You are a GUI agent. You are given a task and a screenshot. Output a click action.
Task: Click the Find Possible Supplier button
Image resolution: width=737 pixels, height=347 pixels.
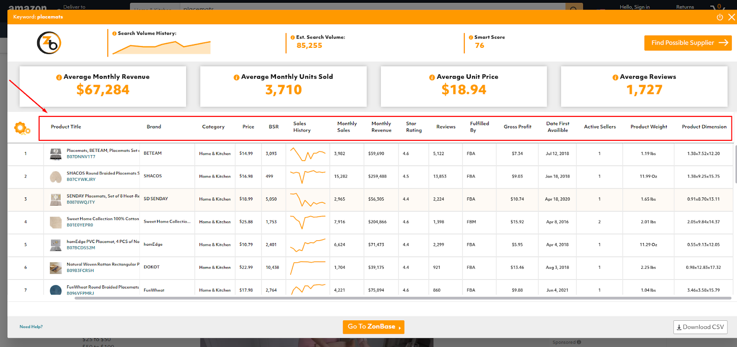click(x=688, y=43)
